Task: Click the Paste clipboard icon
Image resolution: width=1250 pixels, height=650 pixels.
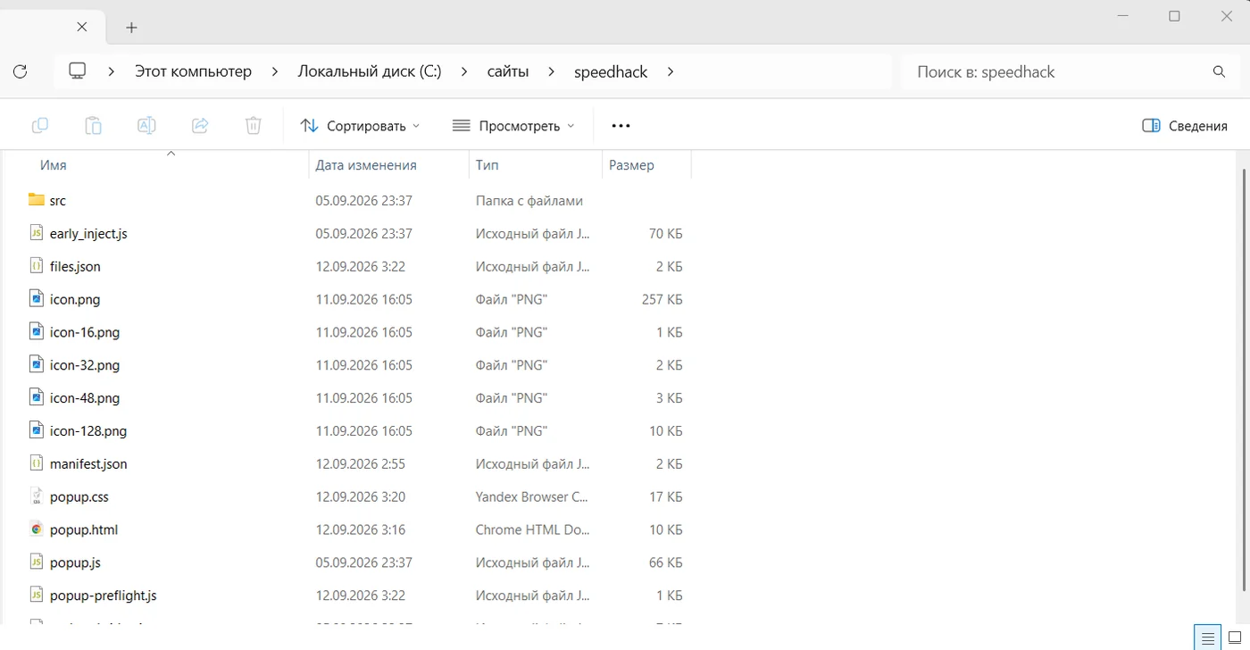Action: (93, 126)
